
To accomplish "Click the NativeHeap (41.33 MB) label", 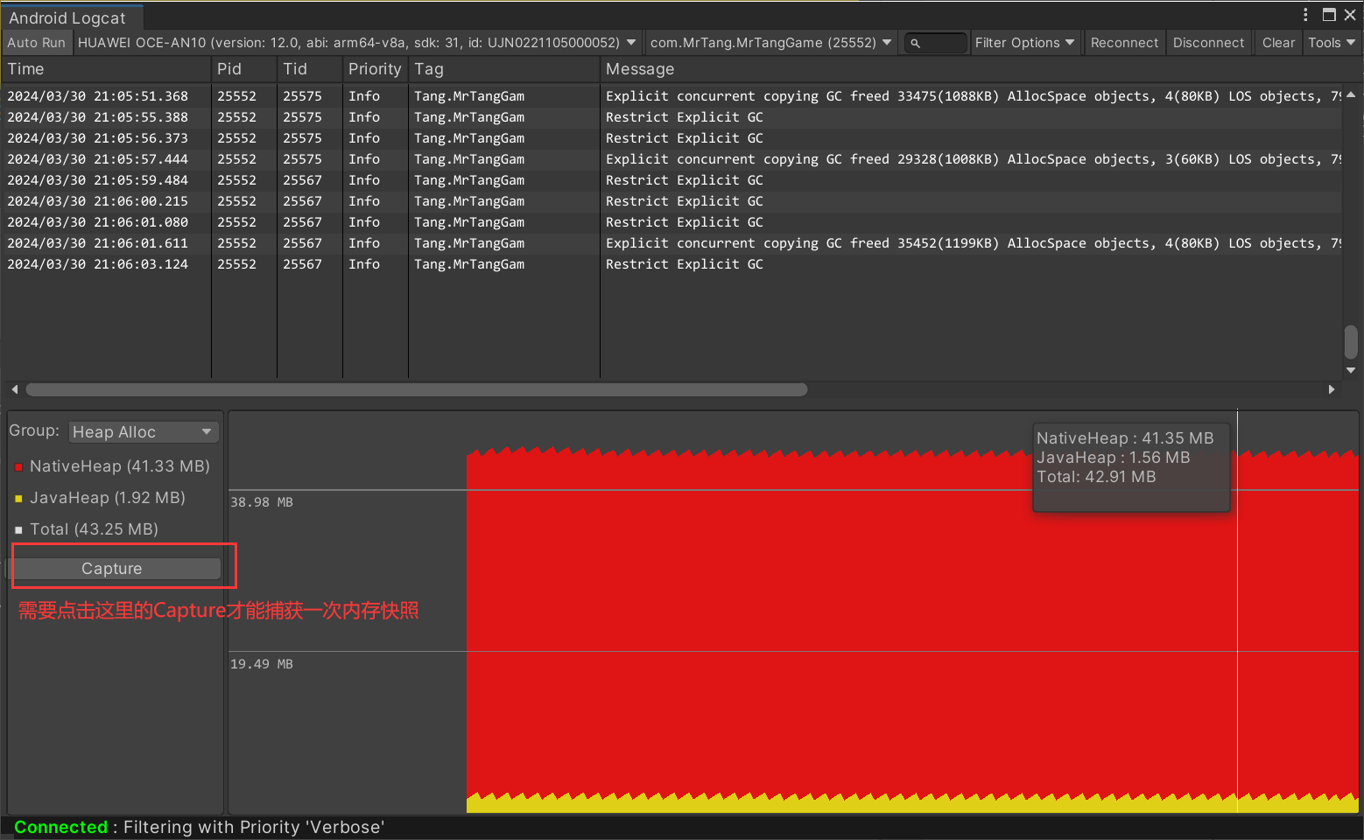I will tap(120, 466).
